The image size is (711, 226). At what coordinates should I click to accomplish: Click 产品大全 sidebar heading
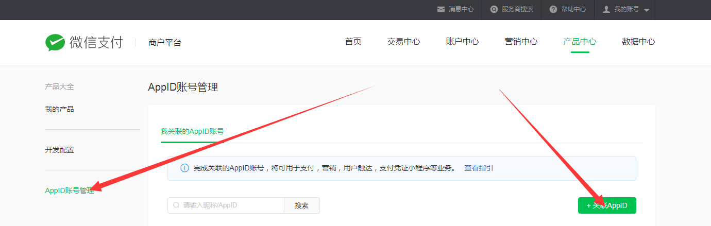pos(59,86)
